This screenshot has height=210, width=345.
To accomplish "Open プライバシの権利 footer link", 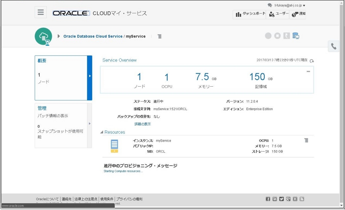I will [x=129, y=199].
